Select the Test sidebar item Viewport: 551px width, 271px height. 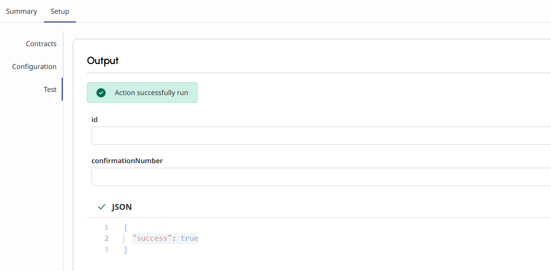tap(50, 90)
